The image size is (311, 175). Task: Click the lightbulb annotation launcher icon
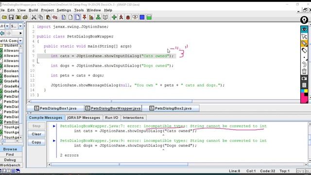tap(304, 20)
